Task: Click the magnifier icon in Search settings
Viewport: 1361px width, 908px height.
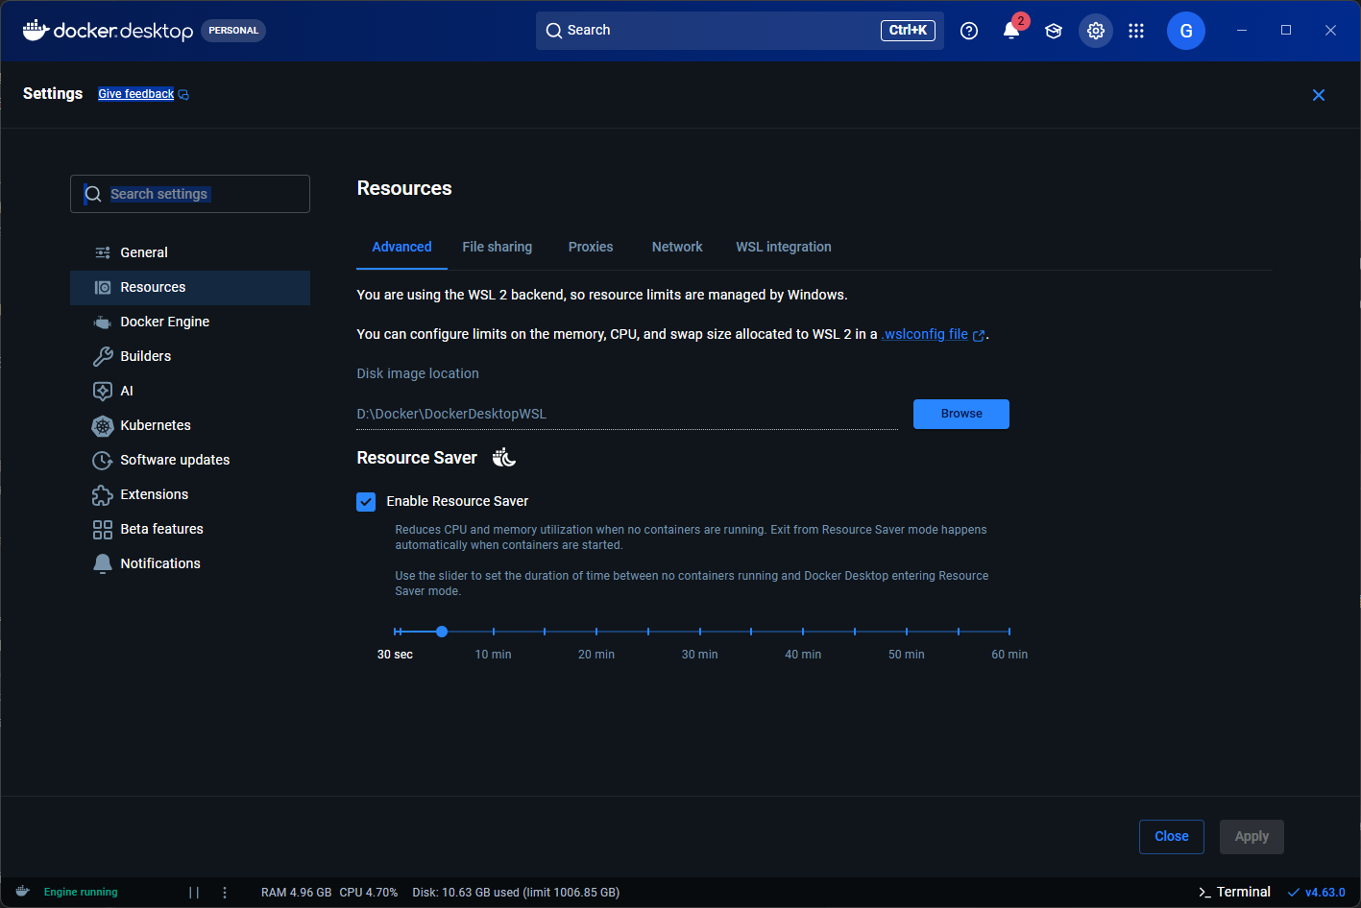Action: [x=93, y=194]
